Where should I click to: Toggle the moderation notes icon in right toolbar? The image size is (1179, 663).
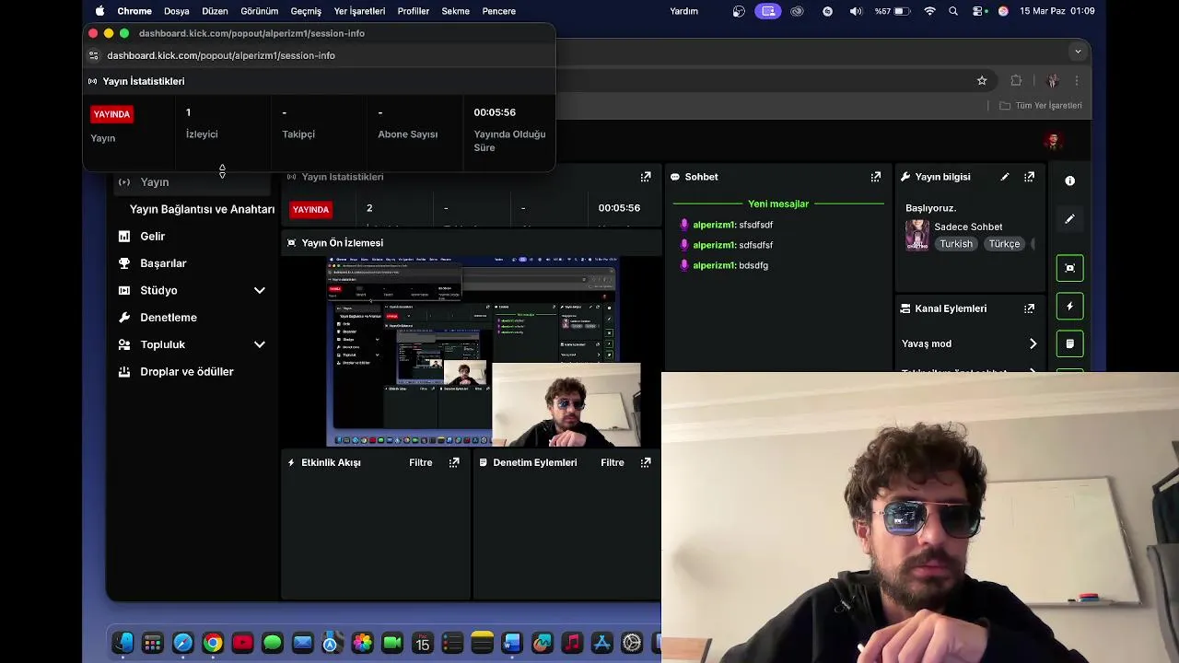[1069, 343]
